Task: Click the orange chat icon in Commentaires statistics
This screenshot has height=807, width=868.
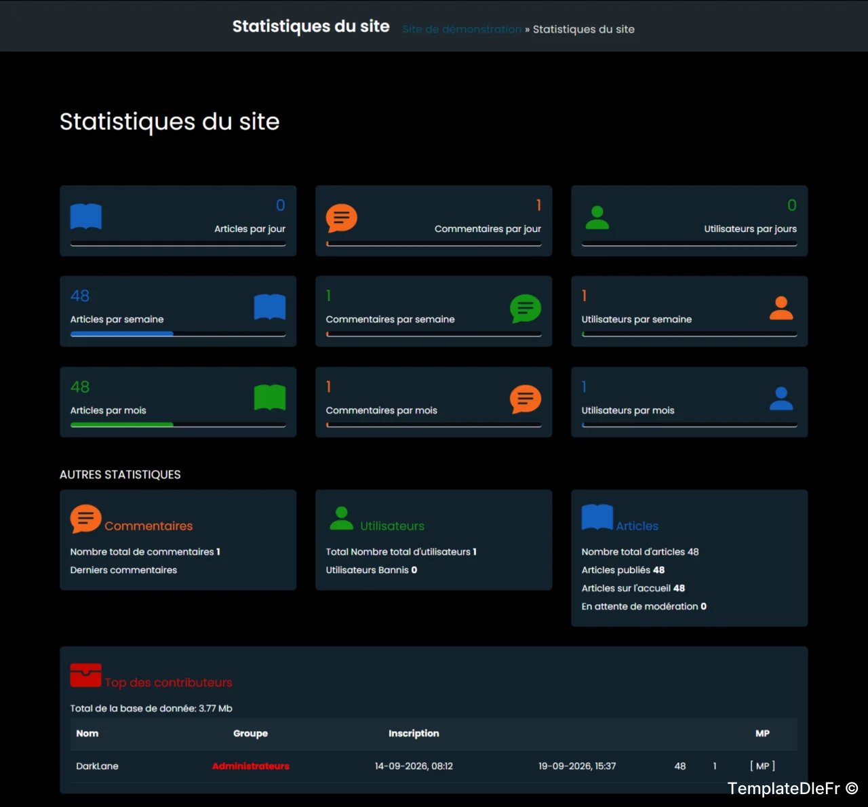Action: (x=86, y=519)
